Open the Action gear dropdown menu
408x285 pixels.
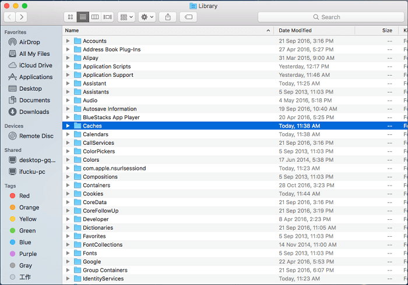[147, 17]
